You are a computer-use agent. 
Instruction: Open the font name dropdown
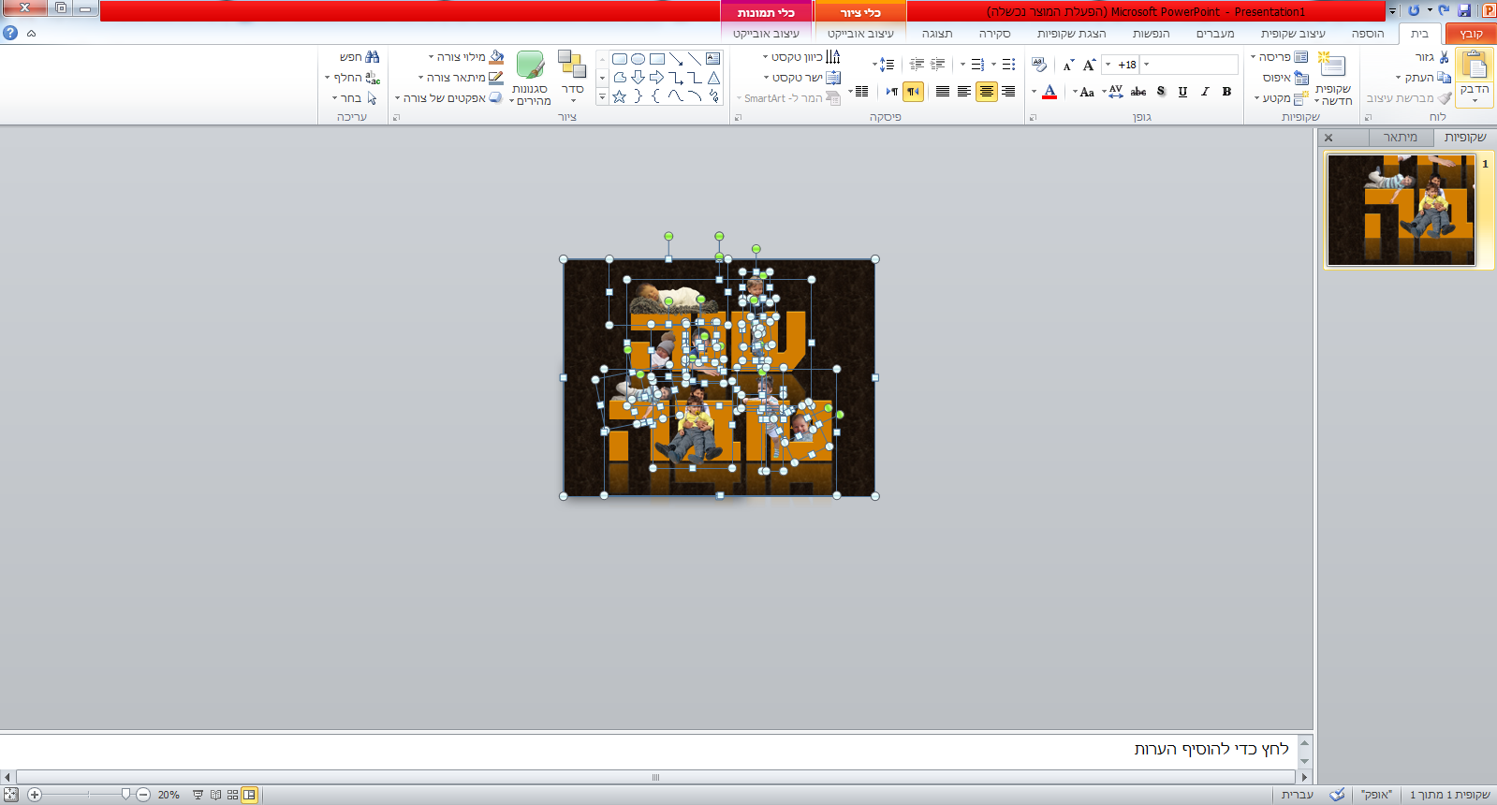click(x=1146, y=65)
